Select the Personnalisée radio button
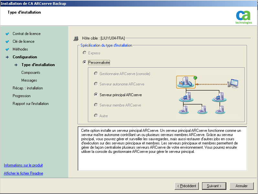Screen dimensions: 258x194 click(x=84, y=62)
